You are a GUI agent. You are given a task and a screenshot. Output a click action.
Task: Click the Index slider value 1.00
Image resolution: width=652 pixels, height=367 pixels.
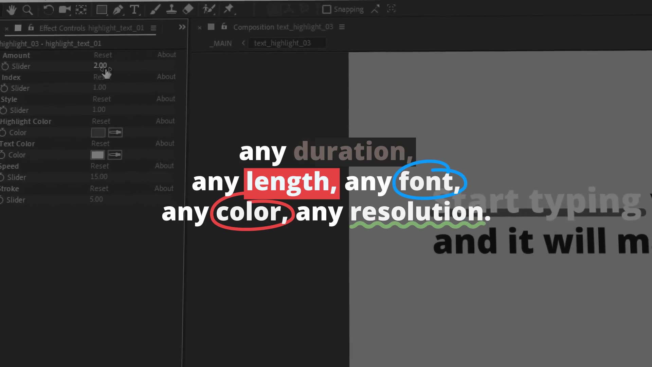coord(99,87)
